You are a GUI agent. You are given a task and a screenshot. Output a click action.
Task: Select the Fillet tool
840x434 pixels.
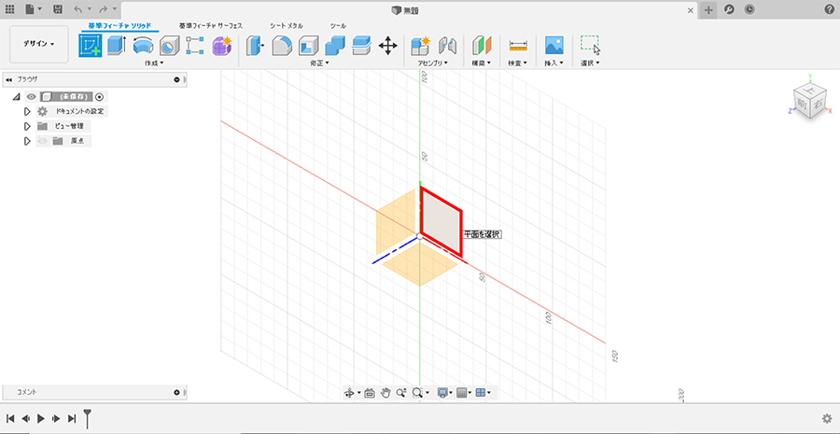click(x=282, y=46)
